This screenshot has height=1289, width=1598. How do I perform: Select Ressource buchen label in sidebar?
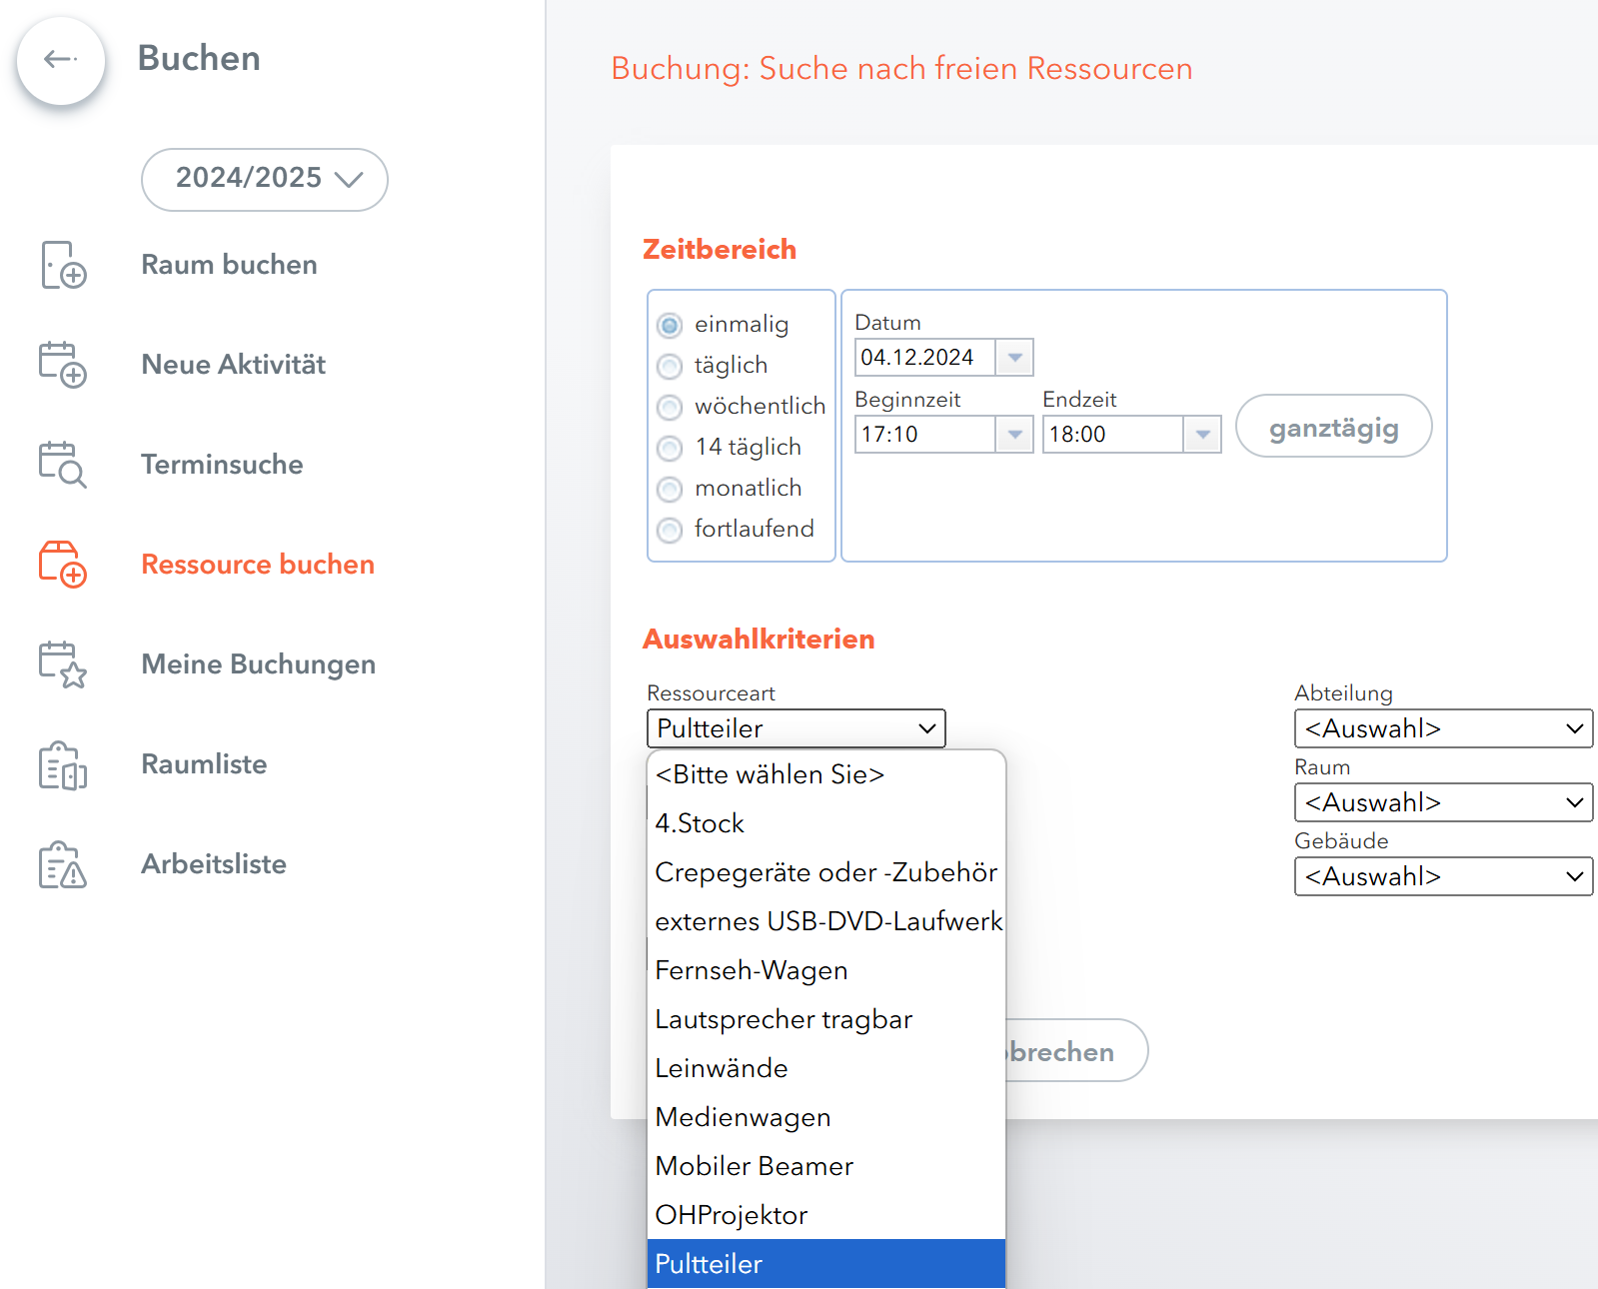pyautogui.click(x=258, y=565)
